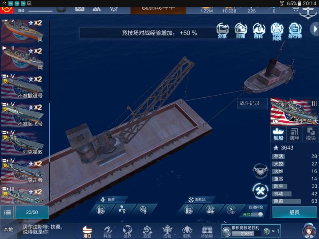Tap the 3643 star rating value

287,148
